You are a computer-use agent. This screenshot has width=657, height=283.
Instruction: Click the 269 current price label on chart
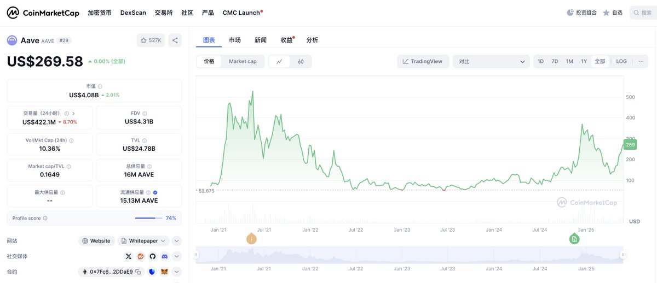pos(630,145)
